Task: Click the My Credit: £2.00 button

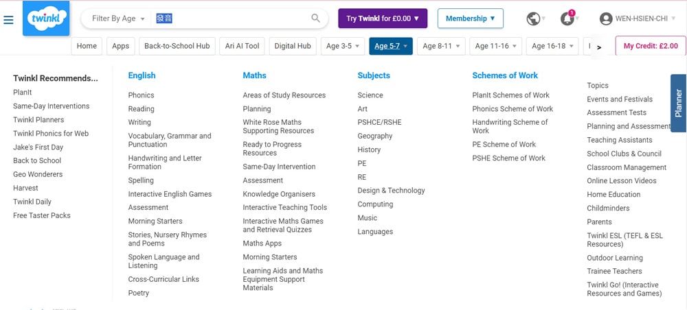Action: coord(651,46)
